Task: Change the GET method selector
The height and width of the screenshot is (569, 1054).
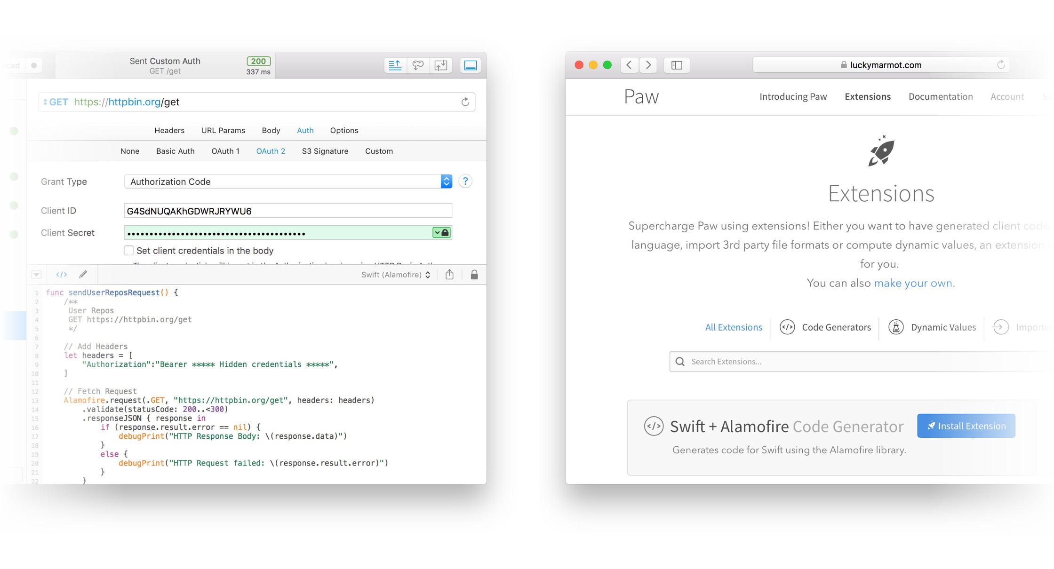Action: (56, 102)
